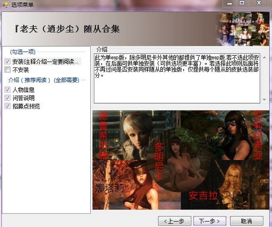Click inside the 介绍 description text box

(x=177, y=78)
